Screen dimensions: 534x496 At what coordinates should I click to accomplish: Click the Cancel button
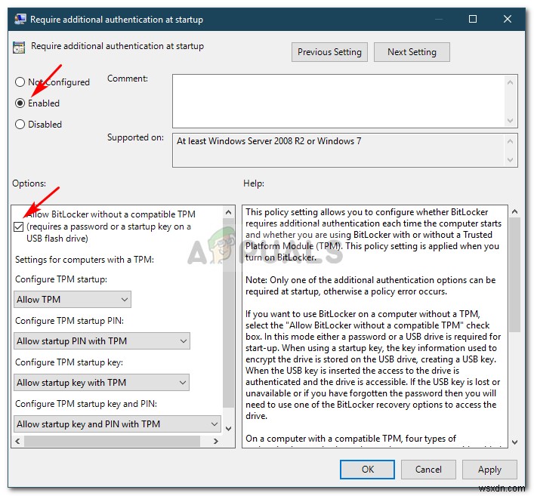click(x=428, y=470)
